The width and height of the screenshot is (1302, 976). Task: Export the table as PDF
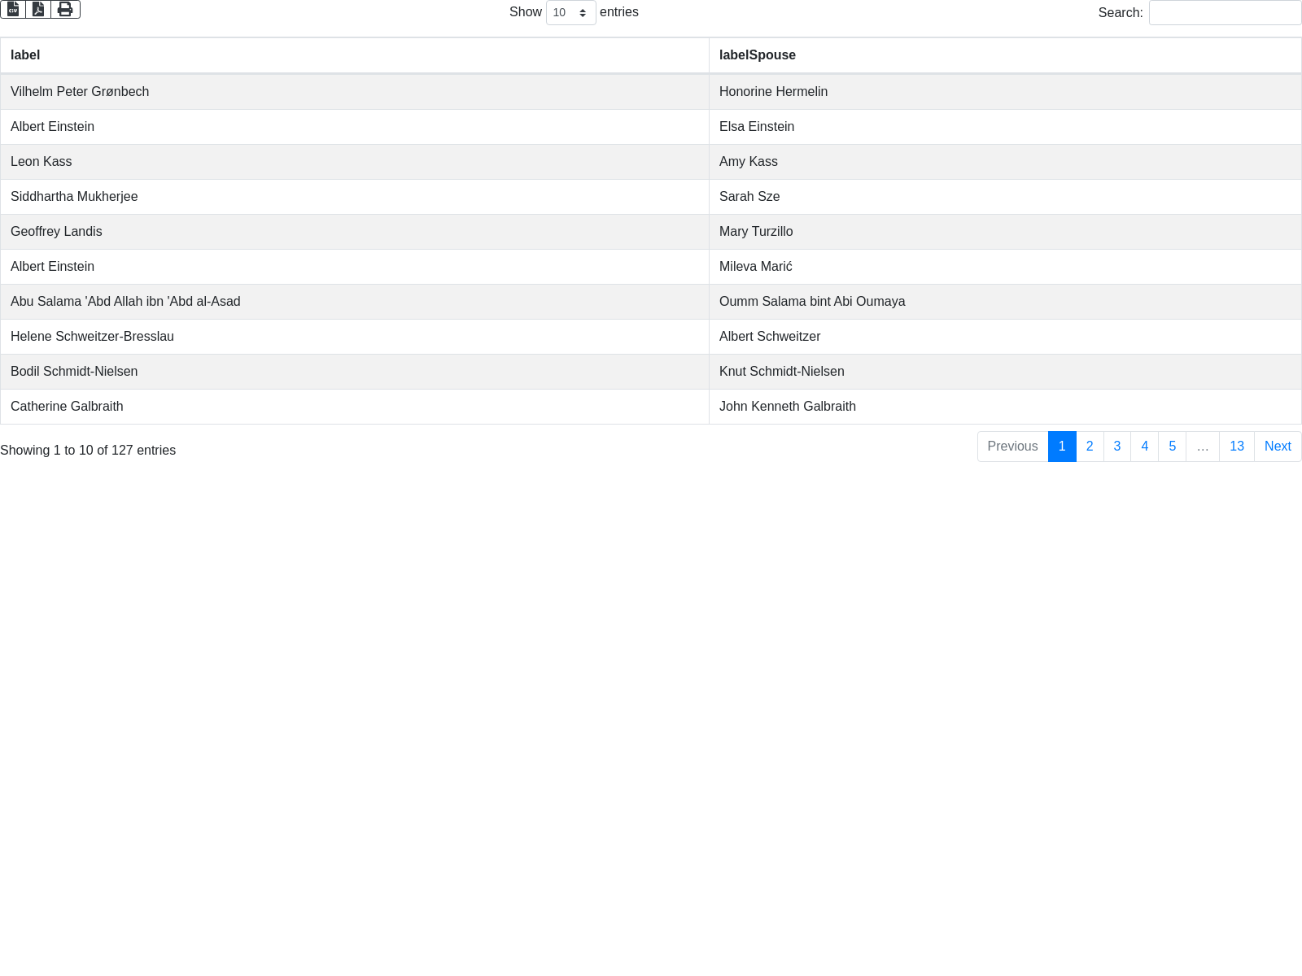pyautogui.click(x=38, y=9)
